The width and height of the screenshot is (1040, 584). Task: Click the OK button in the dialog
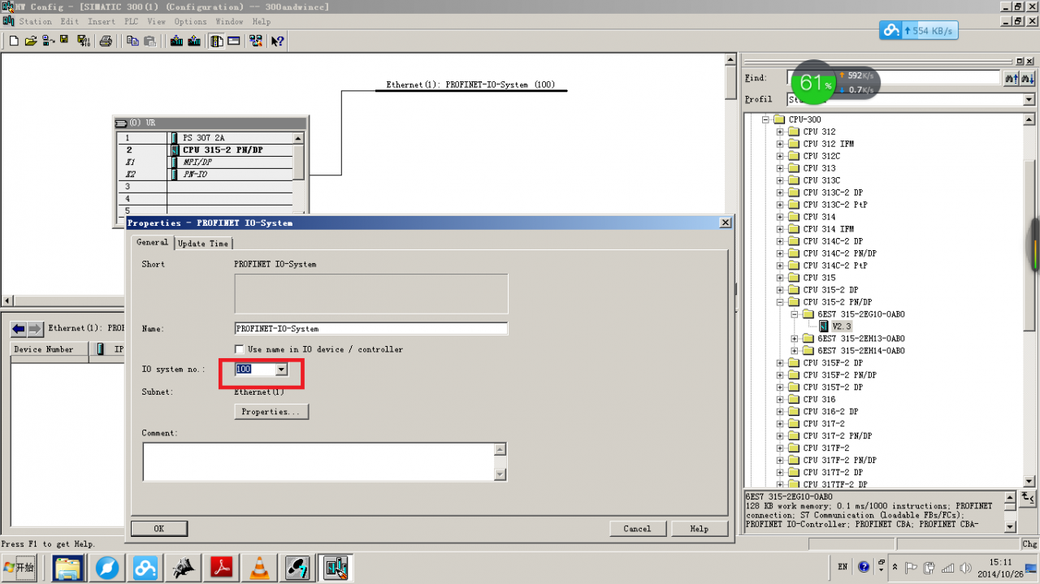pyautogui.click(x=159, y=529)
